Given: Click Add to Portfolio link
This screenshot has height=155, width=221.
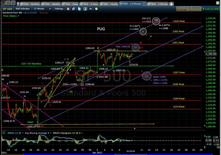Looking at the screenshot, I should click(30, 13).
